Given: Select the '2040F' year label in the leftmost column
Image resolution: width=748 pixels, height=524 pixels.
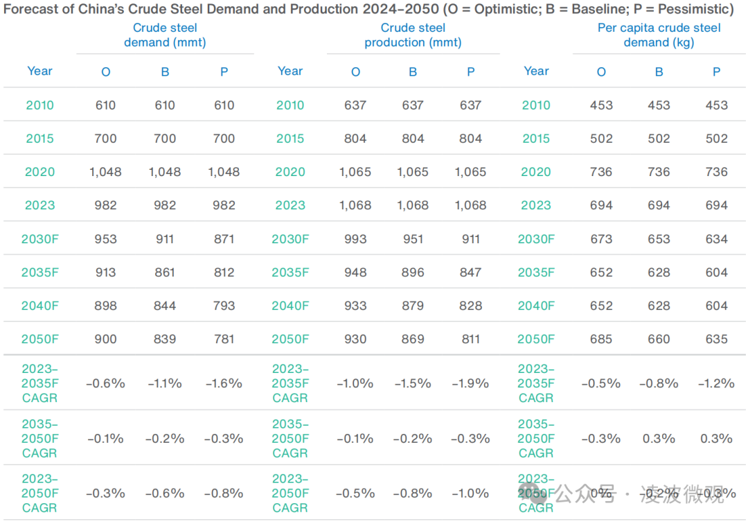Looking at the screenshot, I should 39,306.
